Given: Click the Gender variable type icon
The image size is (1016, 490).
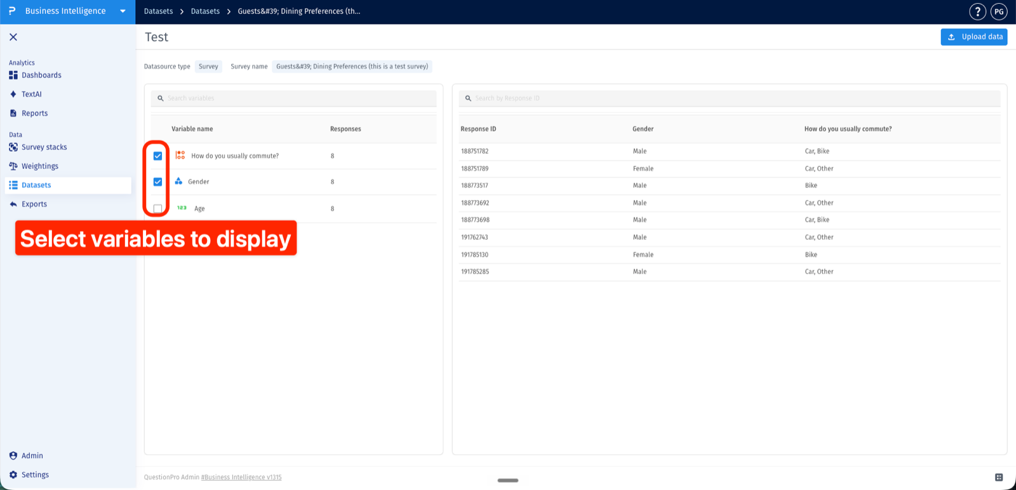Looking at the screenshot, I should pyautogui.click(x=178, y=181).
